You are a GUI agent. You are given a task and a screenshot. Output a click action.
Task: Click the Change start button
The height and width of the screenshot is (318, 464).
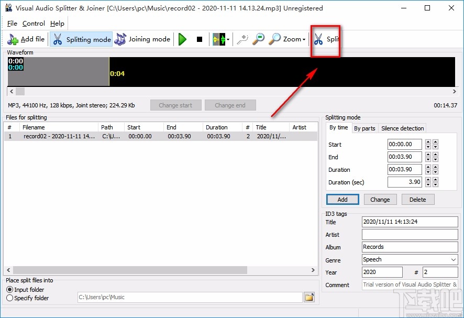176,105
